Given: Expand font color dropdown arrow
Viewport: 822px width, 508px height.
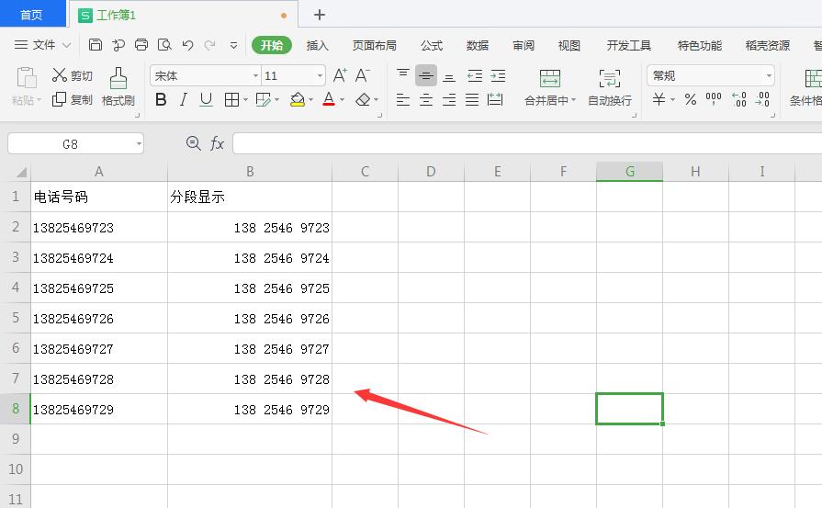Looking at the screenshot, I should 342,99.
